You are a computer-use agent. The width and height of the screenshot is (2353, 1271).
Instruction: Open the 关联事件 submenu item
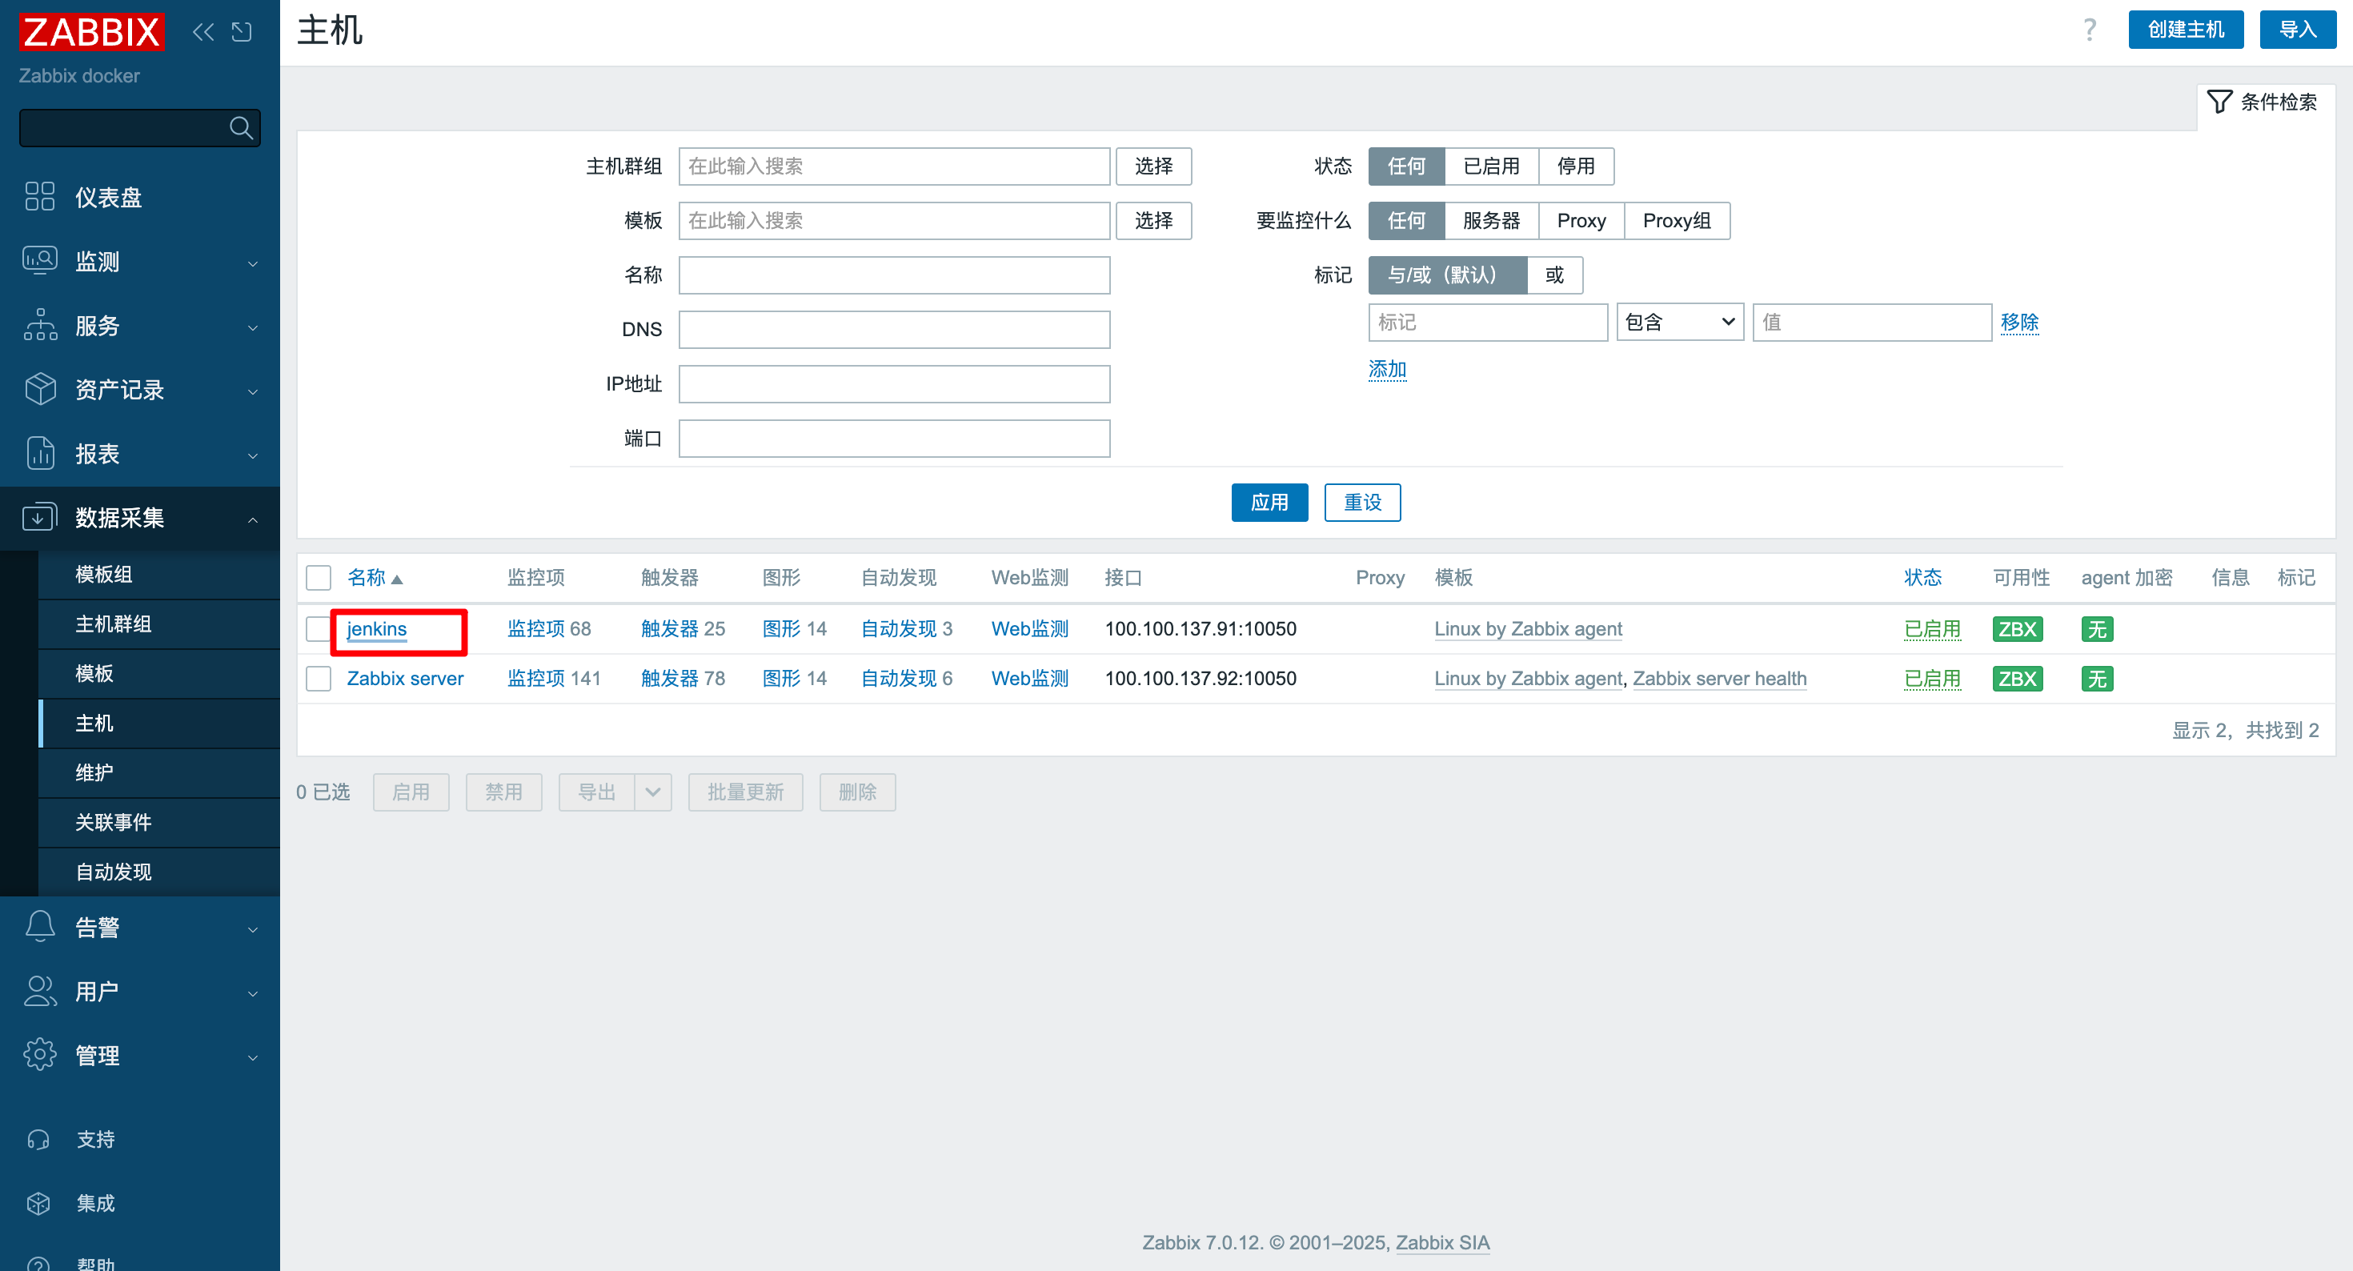click(159, 822)
